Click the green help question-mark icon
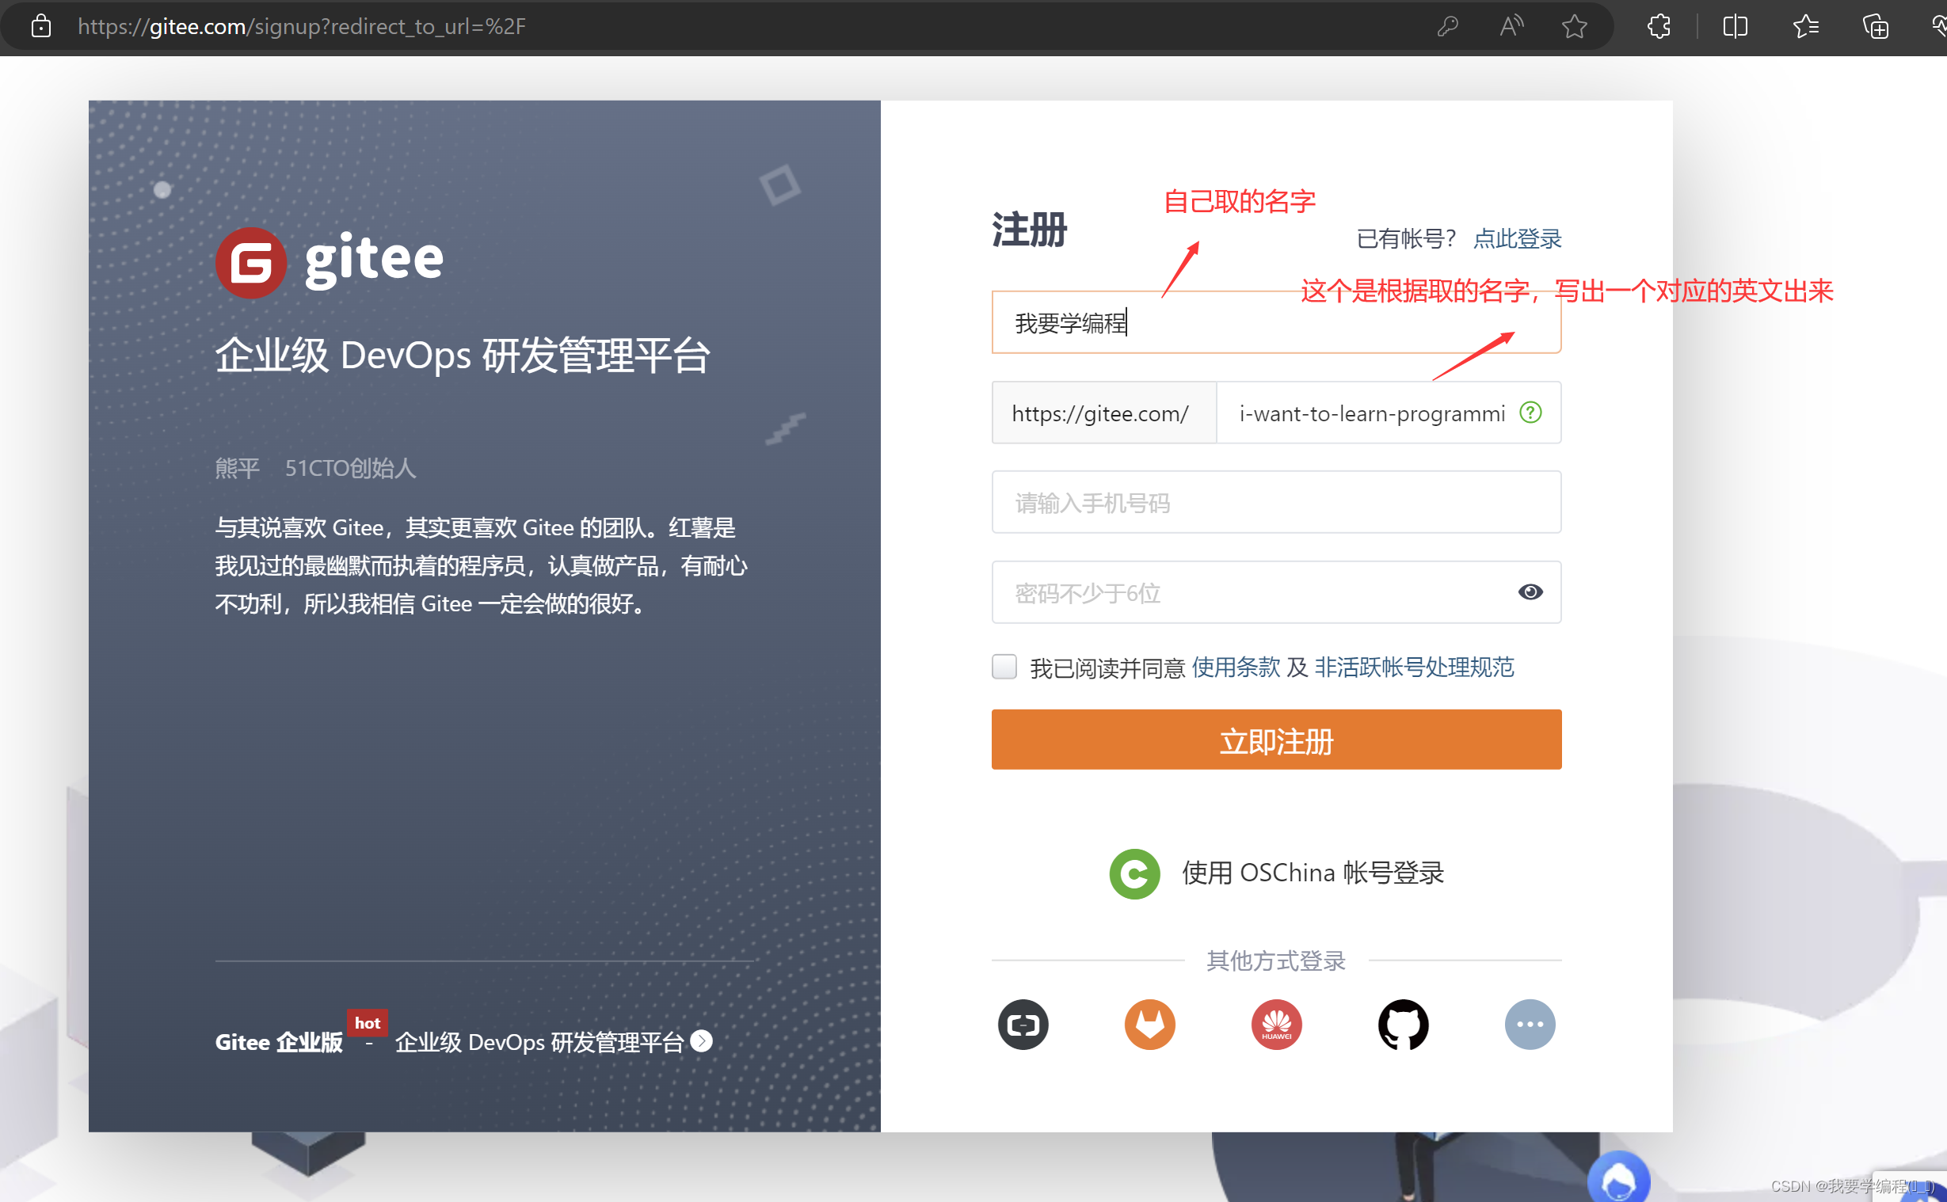This screenshot has width=1947, height=1202. coord(1530,413)
